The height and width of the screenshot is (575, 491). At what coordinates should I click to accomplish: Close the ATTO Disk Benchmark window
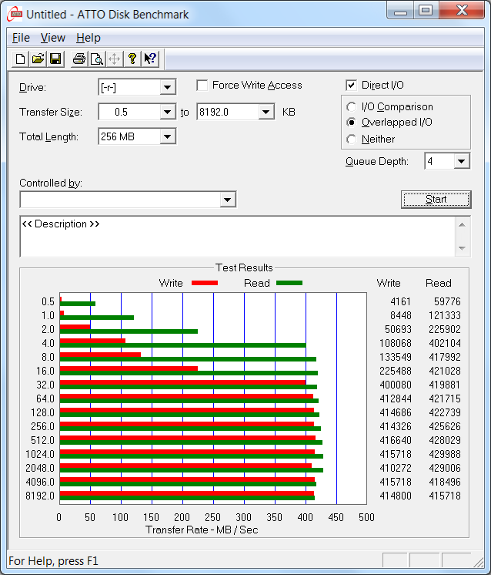[462, 10]
